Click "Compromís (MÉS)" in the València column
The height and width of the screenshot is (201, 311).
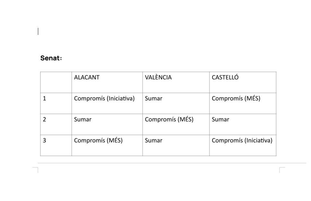click(169, 120)
